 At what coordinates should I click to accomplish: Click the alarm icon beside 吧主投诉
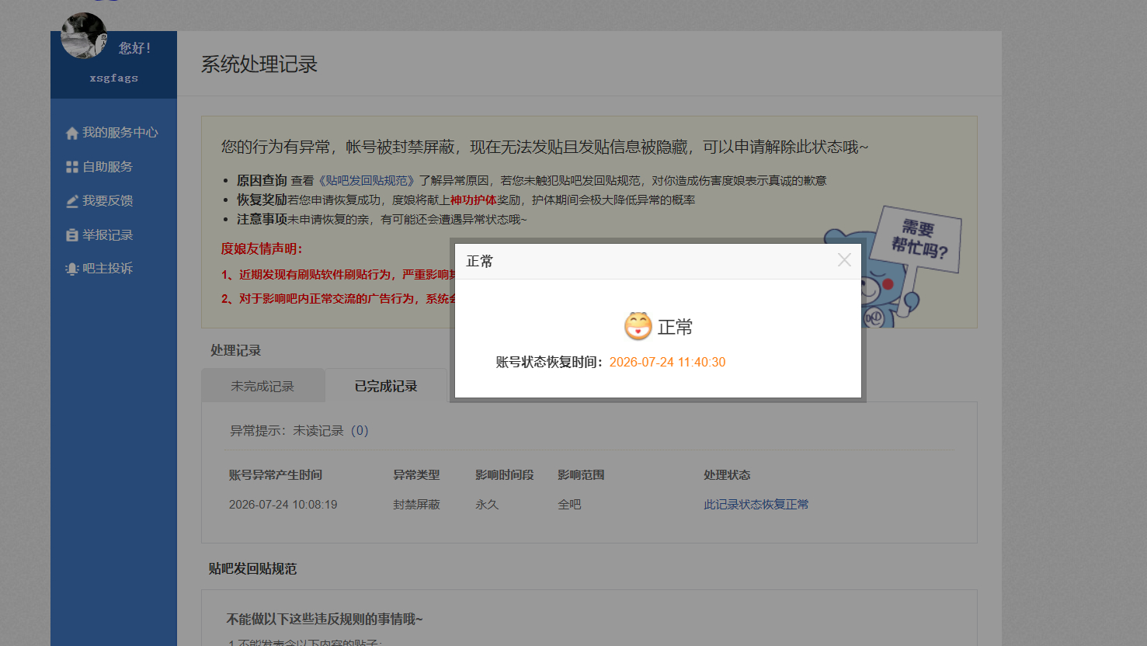pyautogui.click(x=72, y=269)
